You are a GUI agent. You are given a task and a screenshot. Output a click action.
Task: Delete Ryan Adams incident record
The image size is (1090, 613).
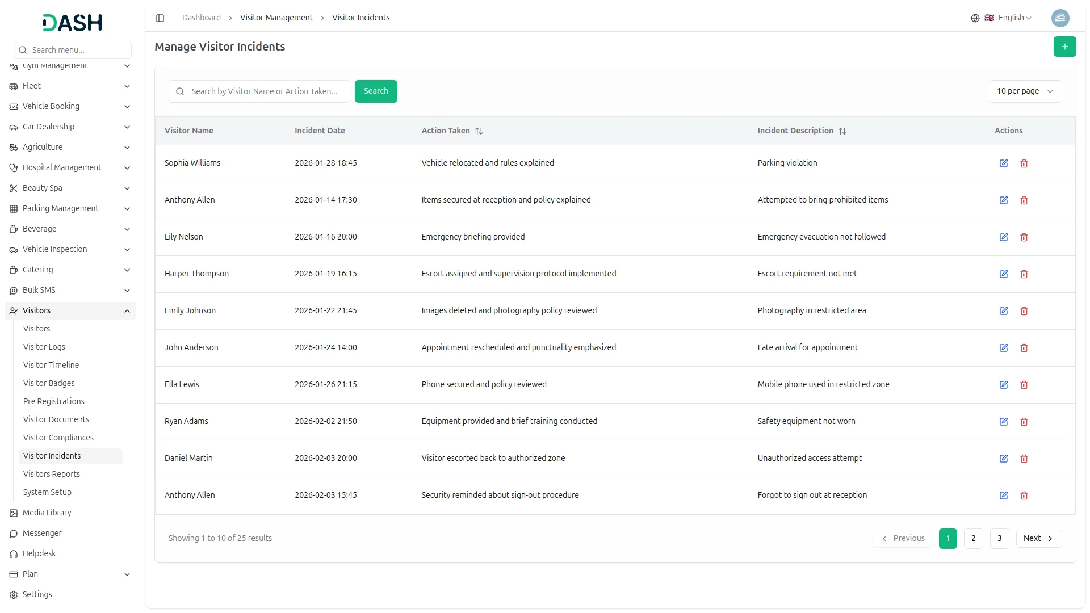click(1024, 422)
